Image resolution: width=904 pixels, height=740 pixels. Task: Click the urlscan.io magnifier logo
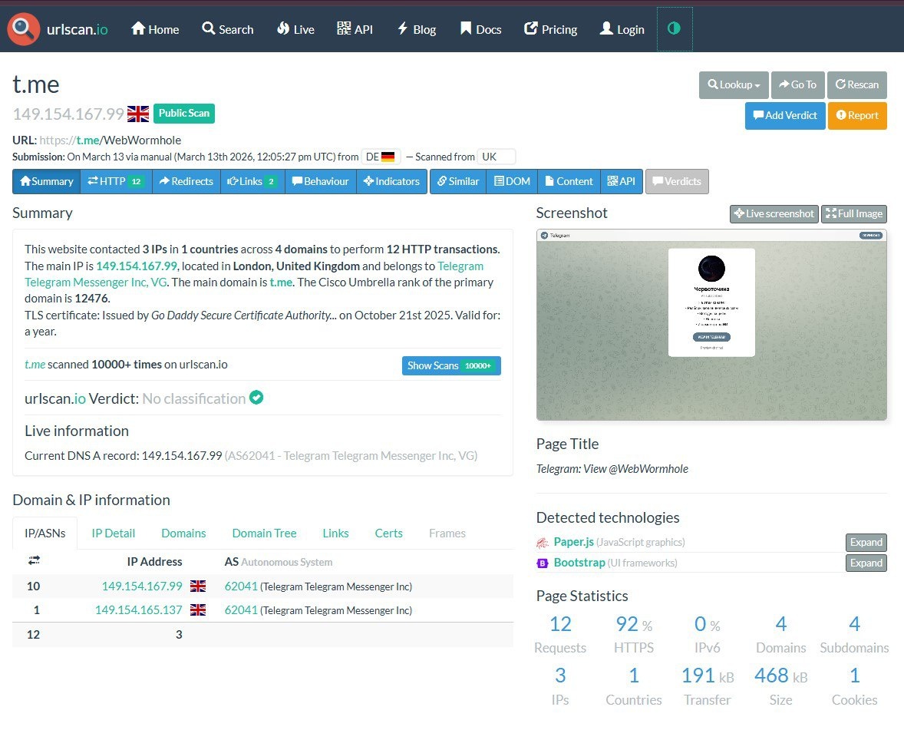[23, 28]
